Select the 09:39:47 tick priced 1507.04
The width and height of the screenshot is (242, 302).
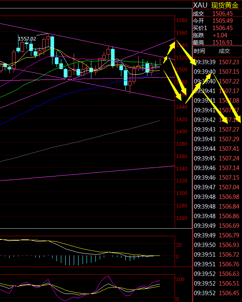(x=217, y=187)
